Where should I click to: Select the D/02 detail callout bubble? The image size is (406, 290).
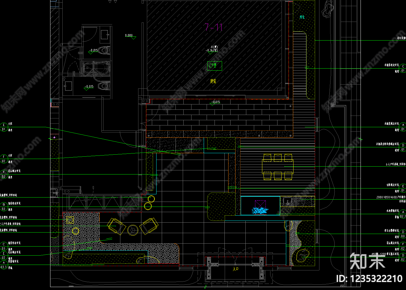pyautogui.click(x=403, y=257)
